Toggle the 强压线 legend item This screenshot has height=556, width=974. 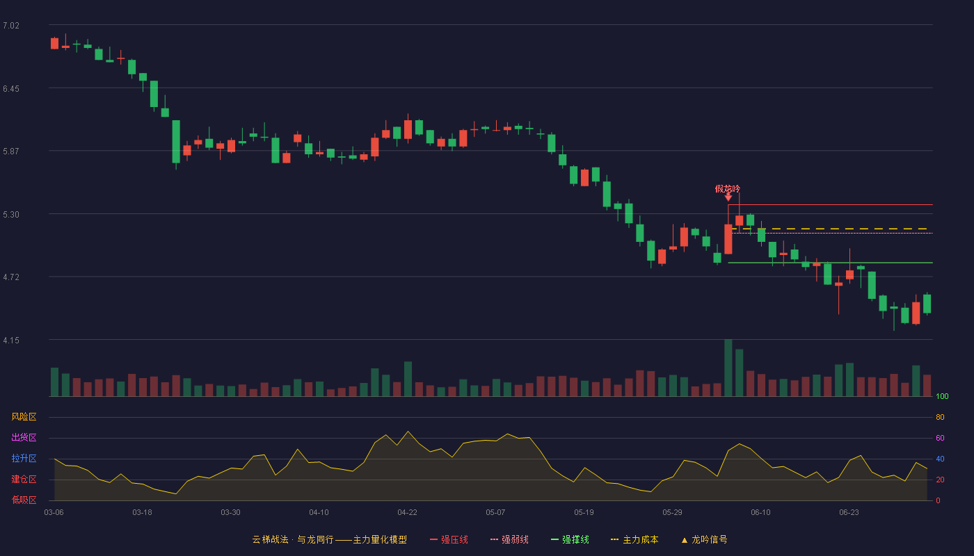[x=449, y=539]
